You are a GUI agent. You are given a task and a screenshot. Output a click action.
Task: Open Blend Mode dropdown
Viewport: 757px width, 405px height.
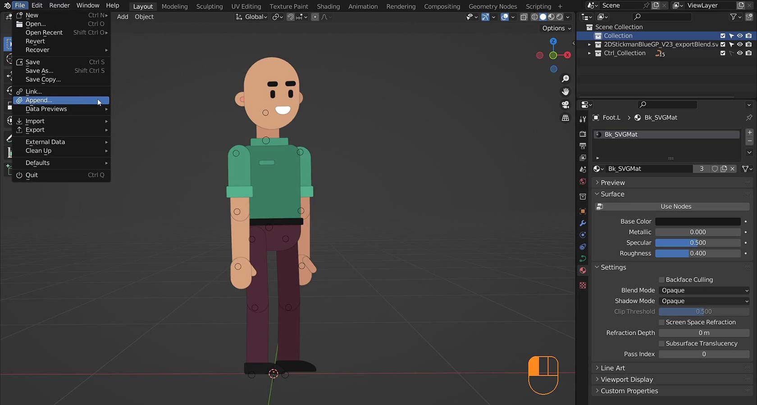tap(704, 291)
